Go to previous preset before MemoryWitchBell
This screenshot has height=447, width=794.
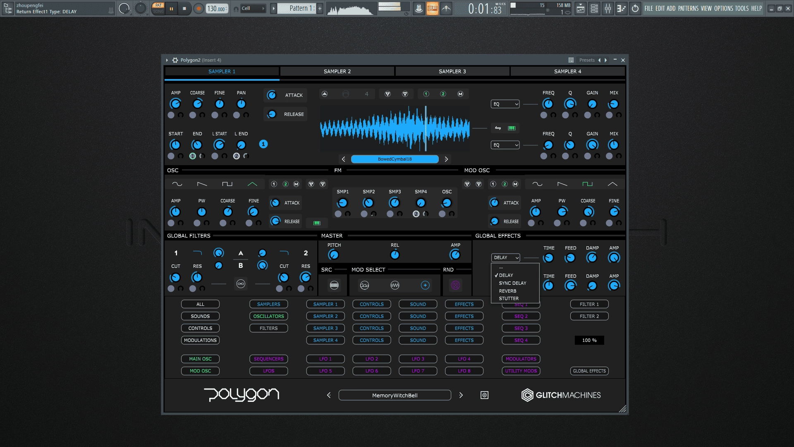(329, 395)
